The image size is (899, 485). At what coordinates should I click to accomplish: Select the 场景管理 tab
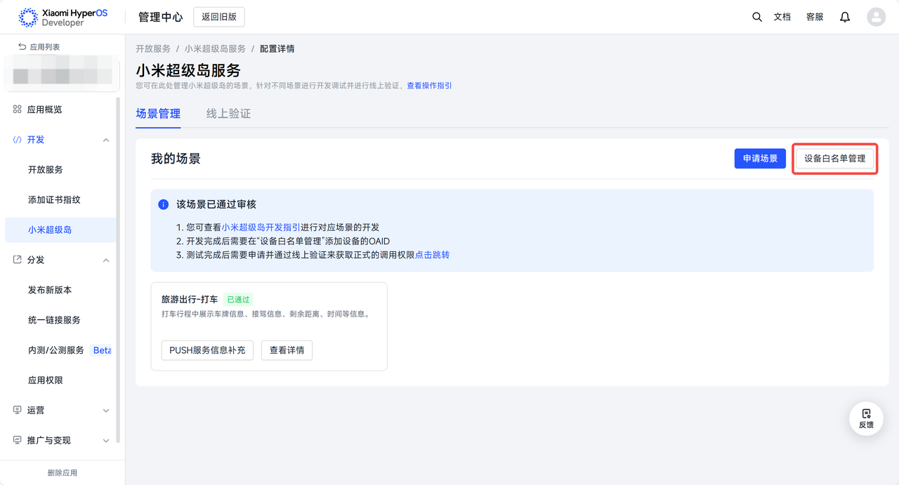[158, 114]
